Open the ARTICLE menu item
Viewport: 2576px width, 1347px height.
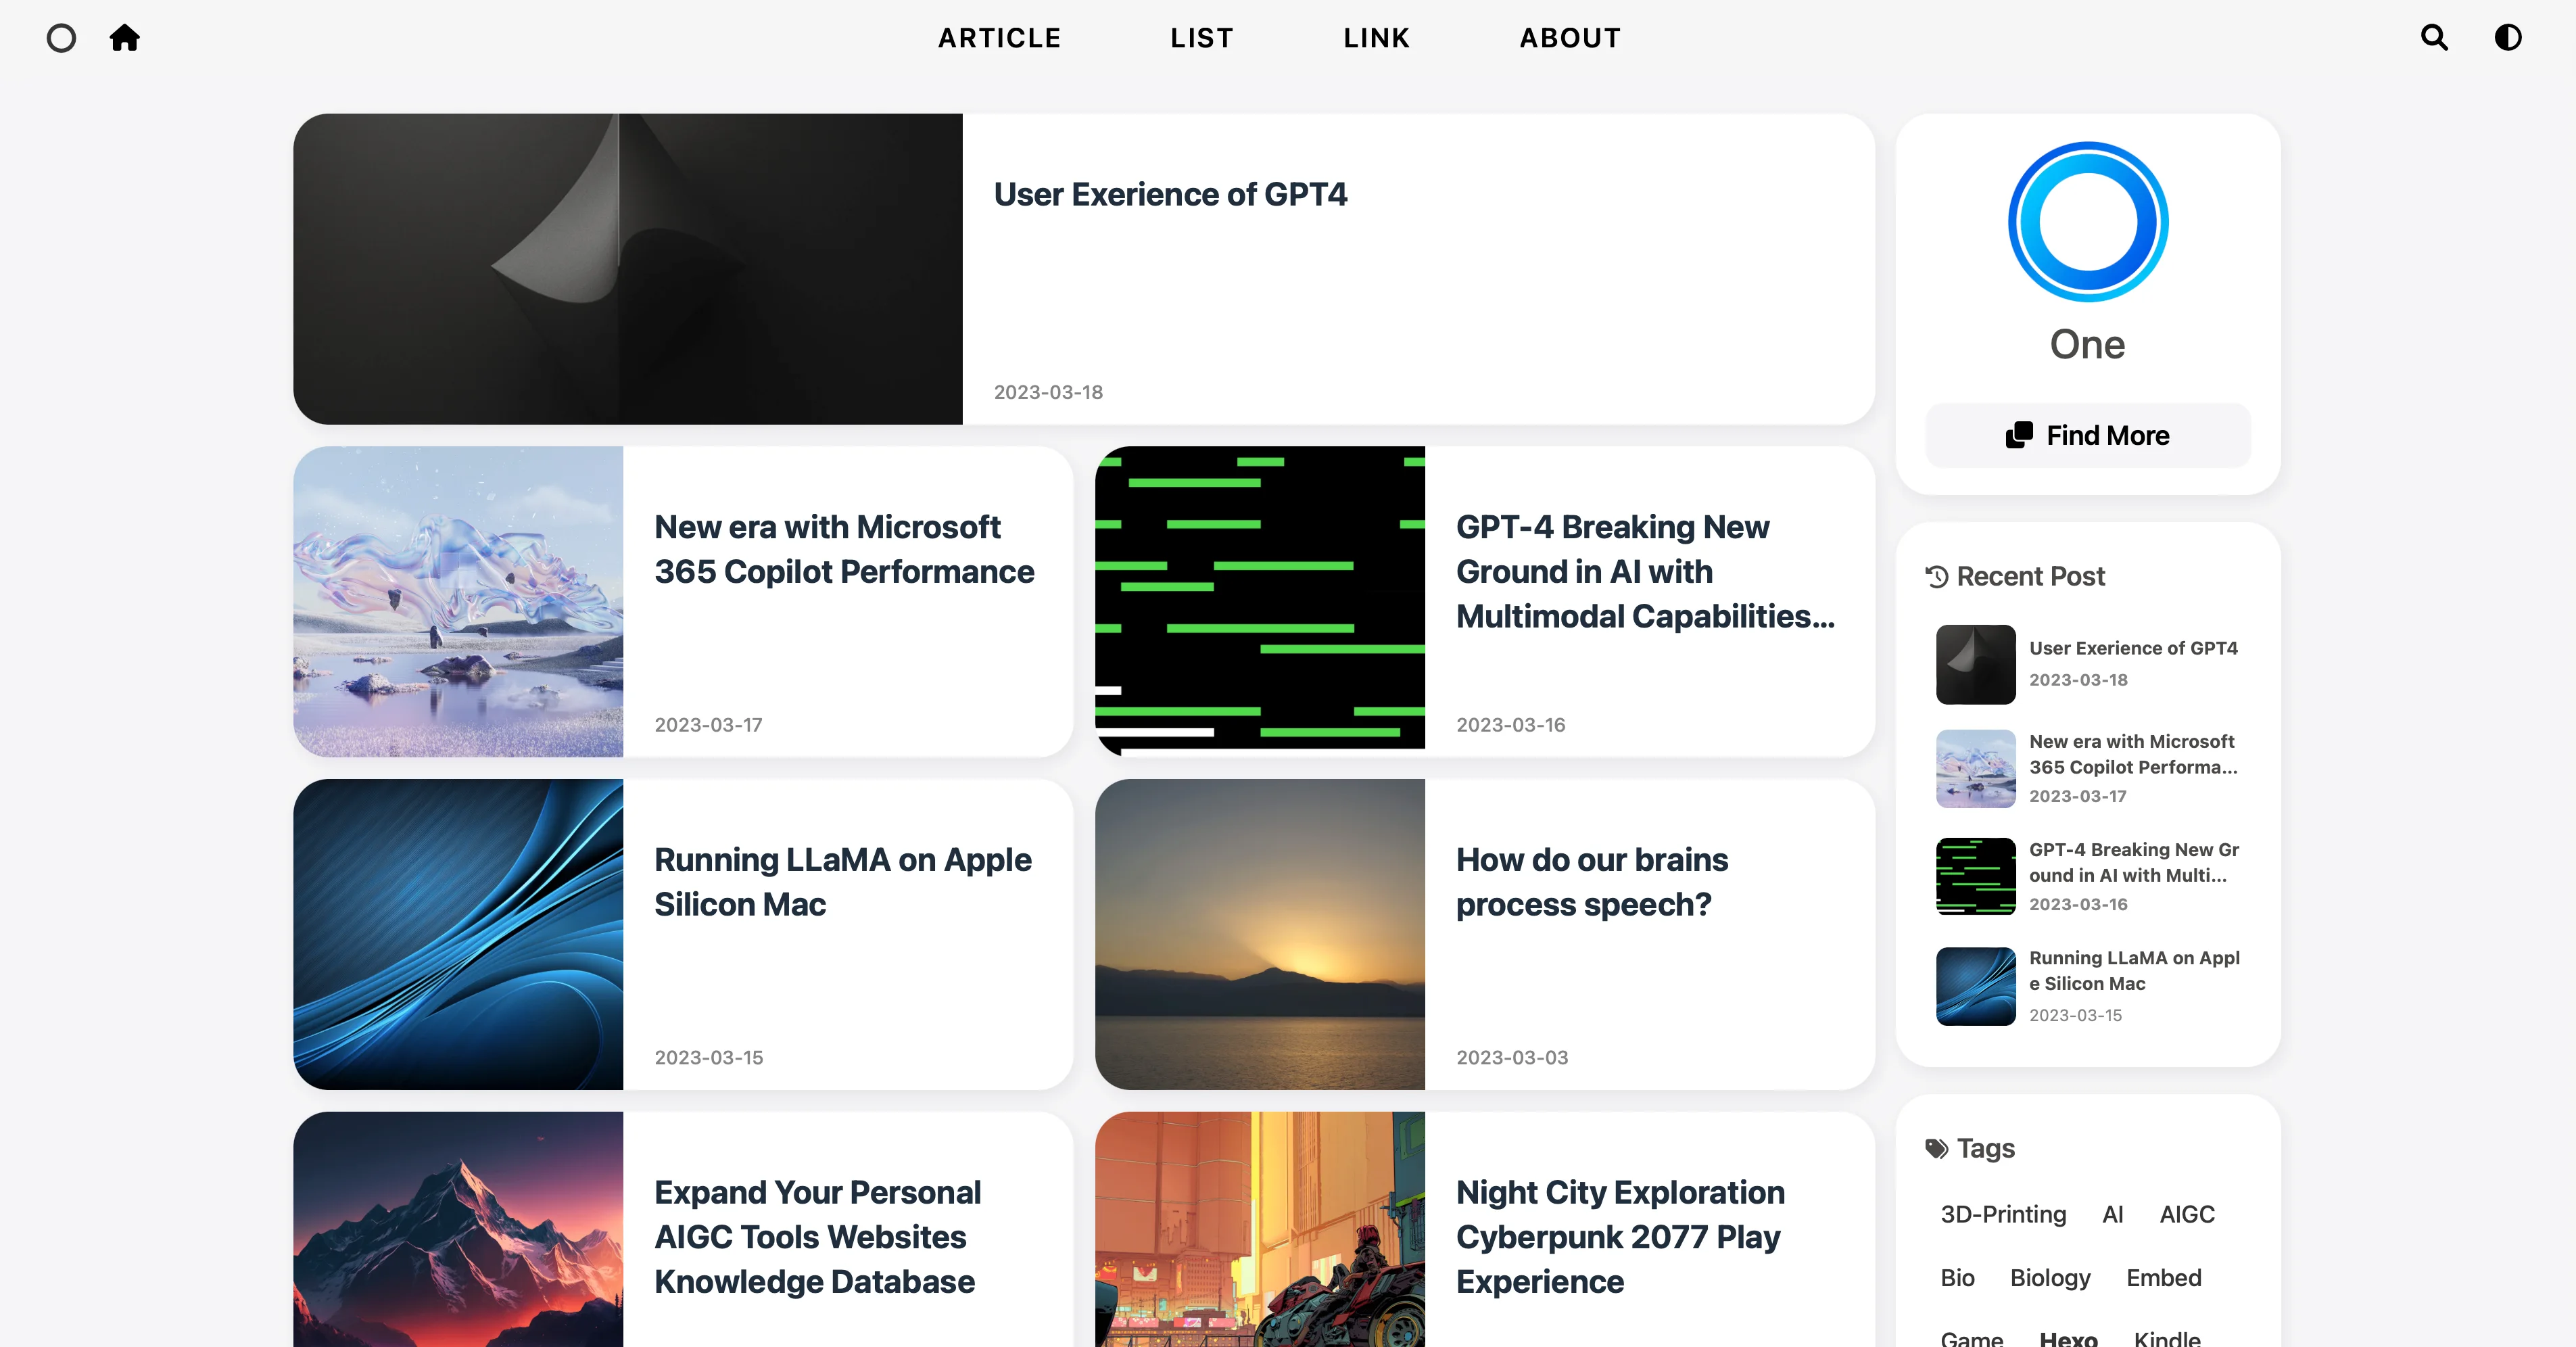(999, 38)
